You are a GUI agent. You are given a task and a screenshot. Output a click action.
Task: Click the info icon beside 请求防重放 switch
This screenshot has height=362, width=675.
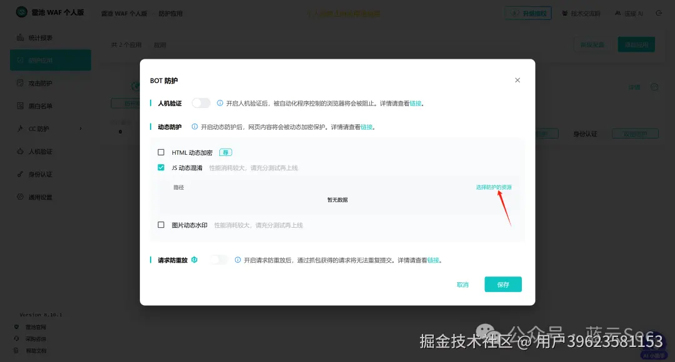(237, 260)
